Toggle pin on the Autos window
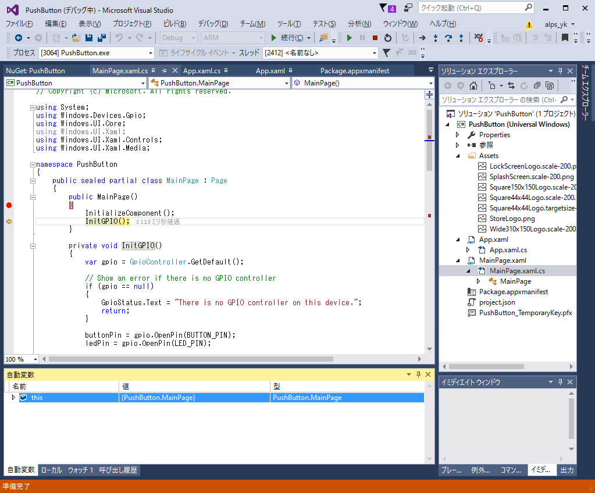Image resolution: width=595 pixels, height=493 pixels. point(418,374)
